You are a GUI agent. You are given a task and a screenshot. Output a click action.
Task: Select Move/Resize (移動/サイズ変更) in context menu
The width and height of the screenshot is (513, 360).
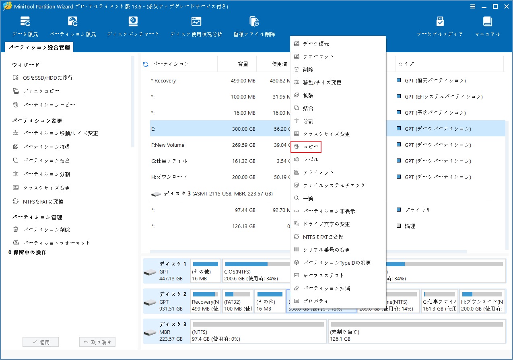(338, 82)
